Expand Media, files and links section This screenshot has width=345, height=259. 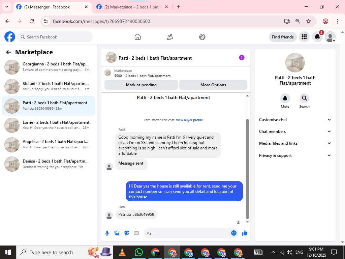click(x=295, y=143)
